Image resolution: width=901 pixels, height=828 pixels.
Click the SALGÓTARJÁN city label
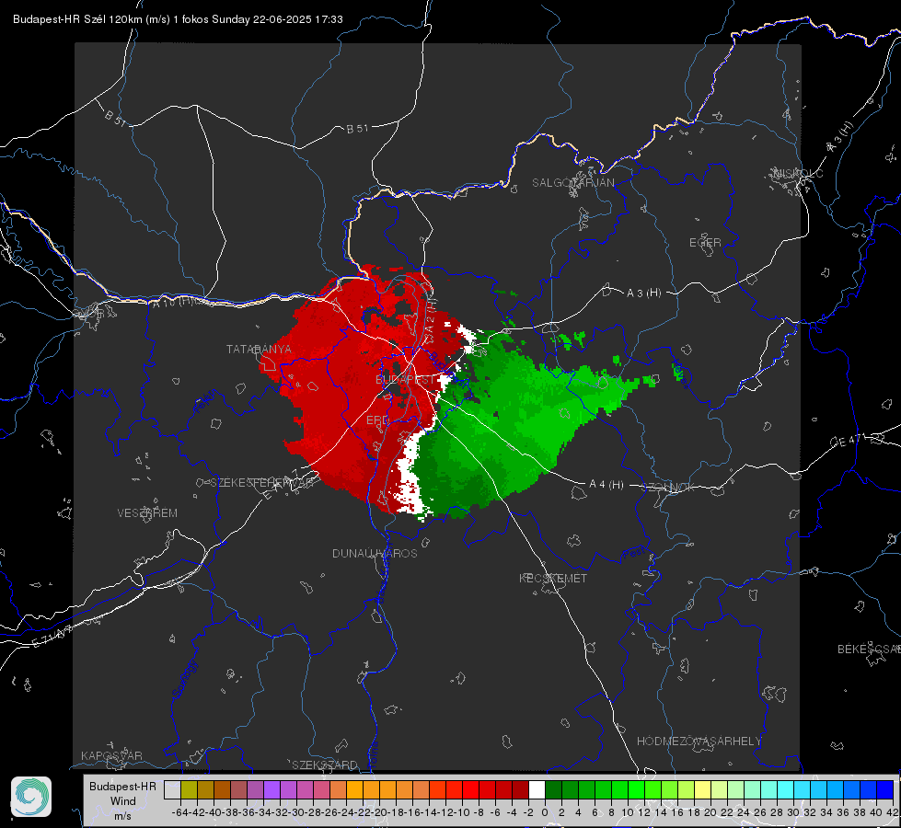pos(572,183)
